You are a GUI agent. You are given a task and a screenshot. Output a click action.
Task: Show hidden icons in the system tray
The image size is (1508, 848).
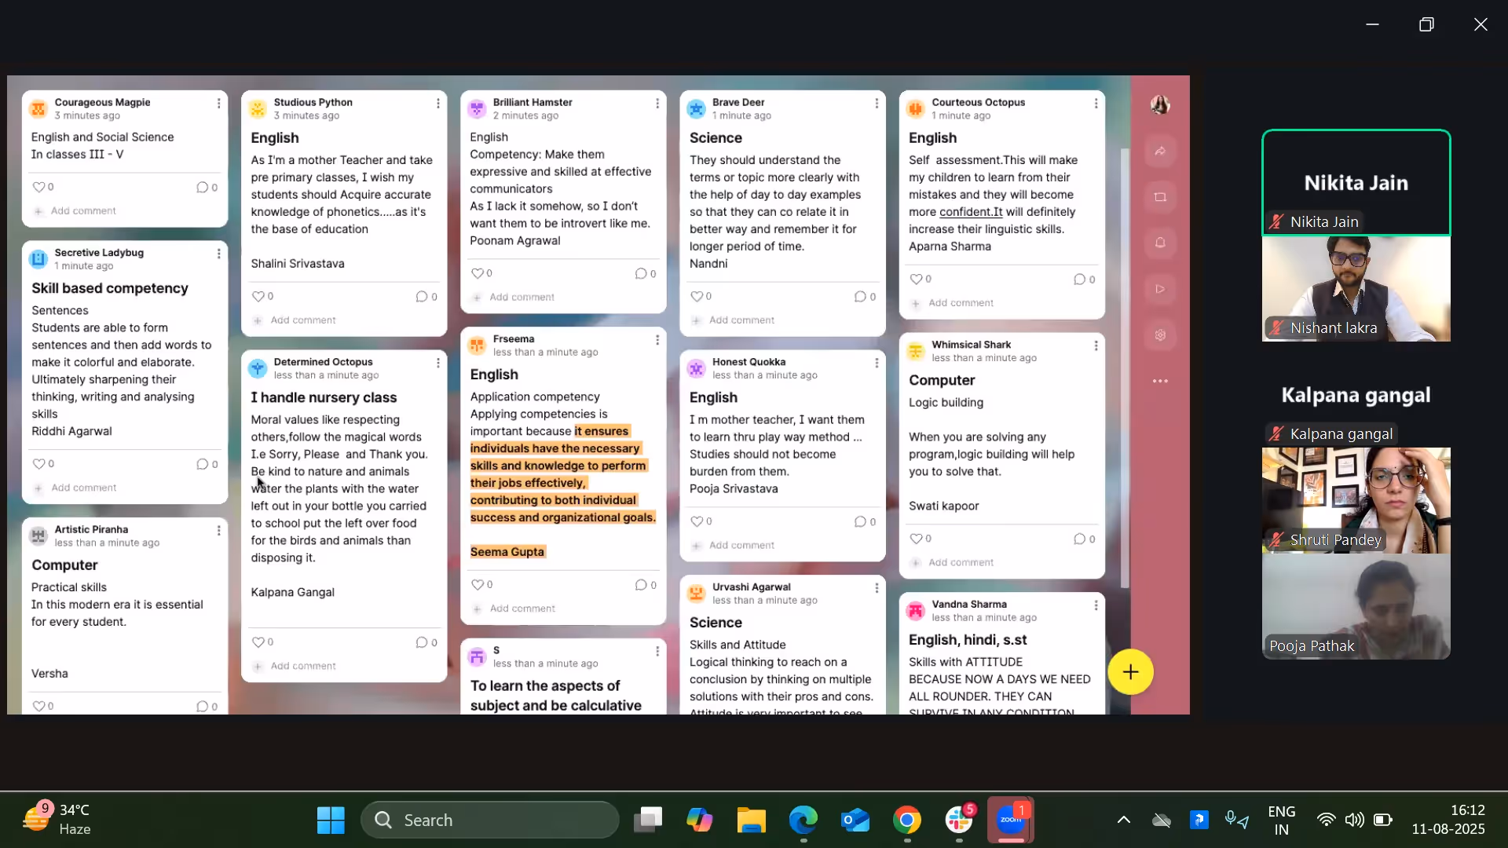coord(1123,821)
